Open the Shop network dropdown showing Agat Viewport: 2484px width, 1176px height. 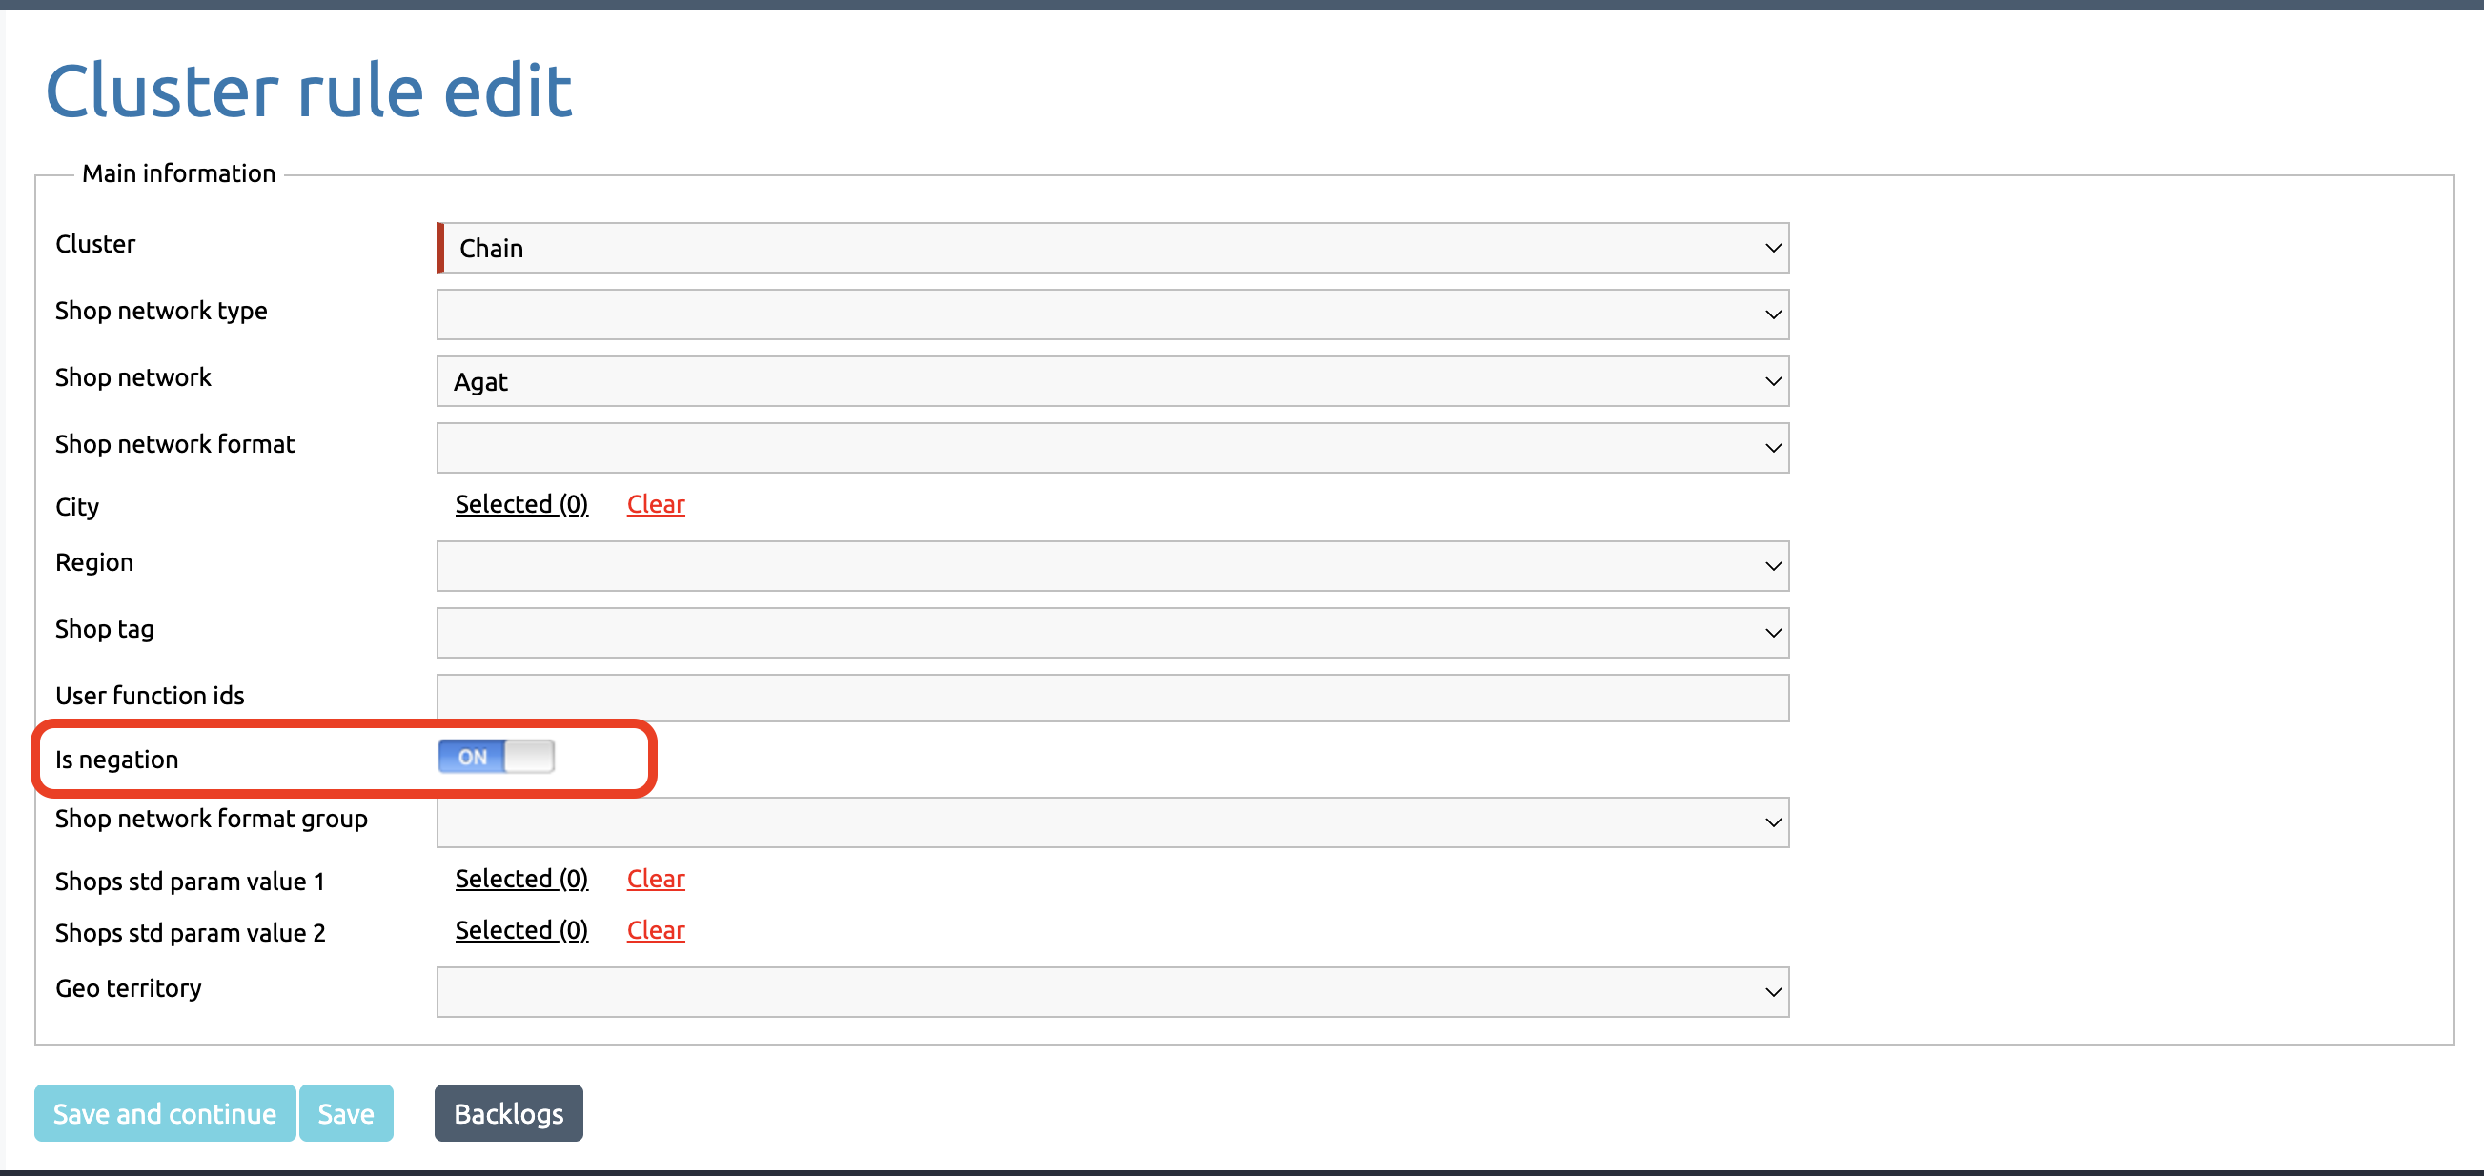pos(1112,381)
